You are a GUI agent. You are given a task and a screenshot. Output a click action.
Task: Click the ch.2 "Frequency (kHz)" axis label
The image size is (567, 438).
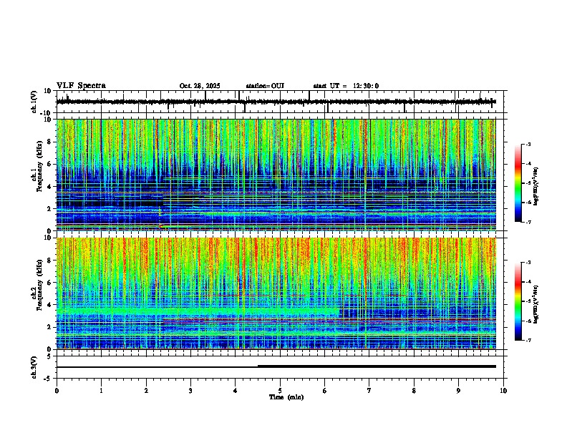tap(39, 285)
